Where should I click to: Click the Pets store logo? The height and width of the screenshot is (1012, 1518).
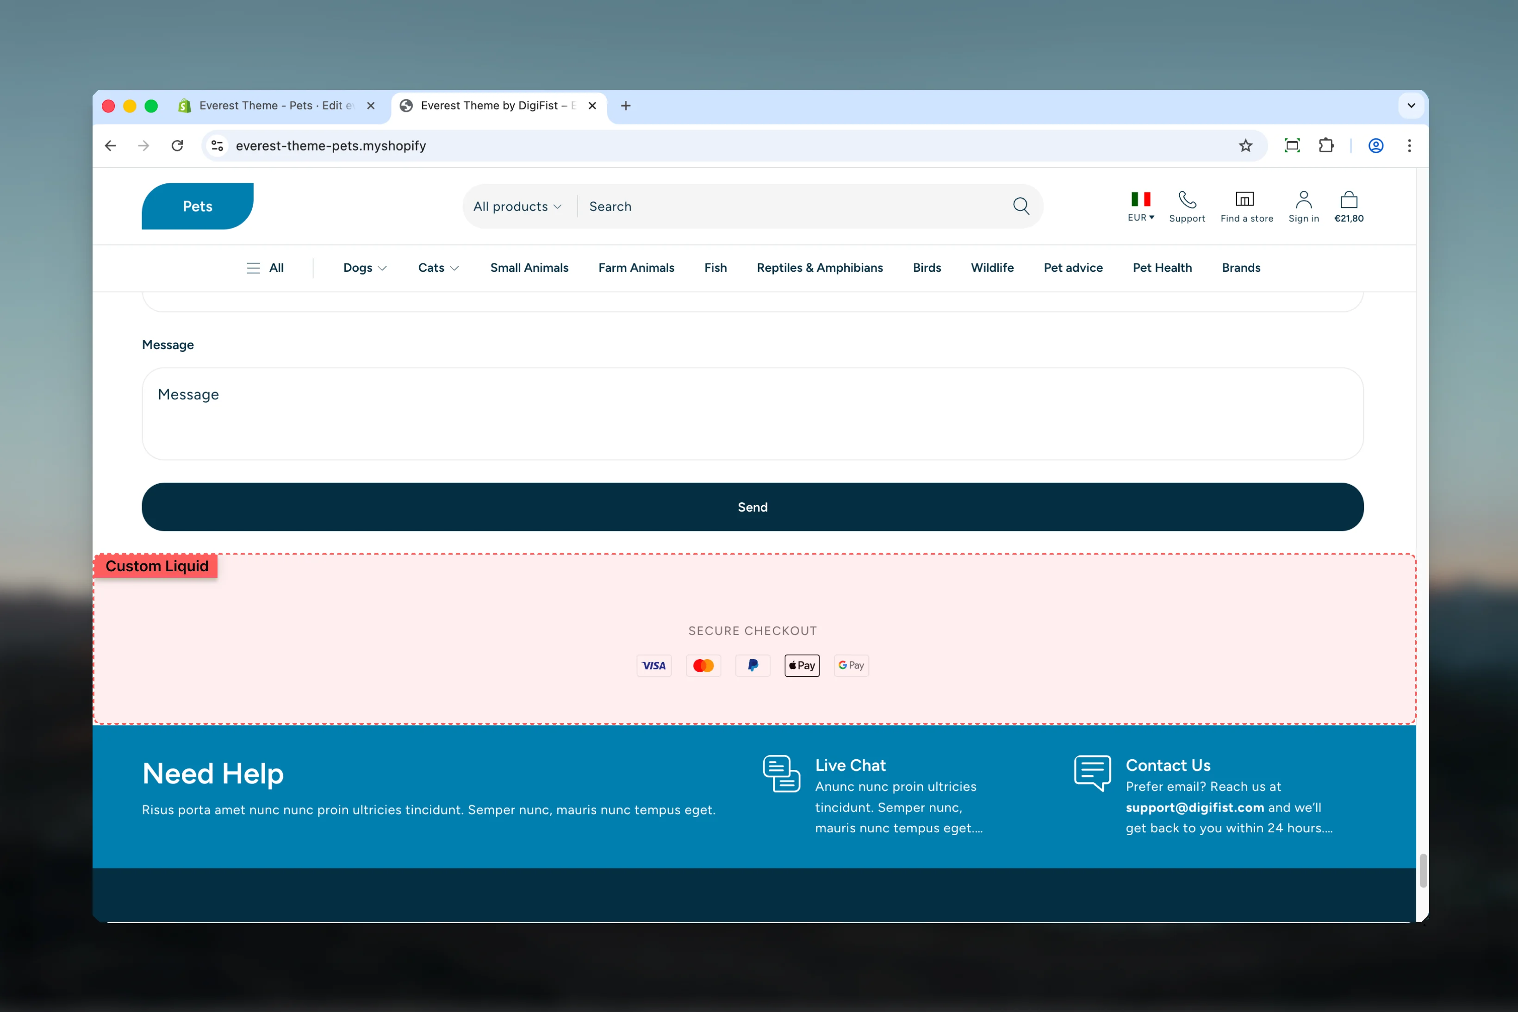click(x=198, y=206)
